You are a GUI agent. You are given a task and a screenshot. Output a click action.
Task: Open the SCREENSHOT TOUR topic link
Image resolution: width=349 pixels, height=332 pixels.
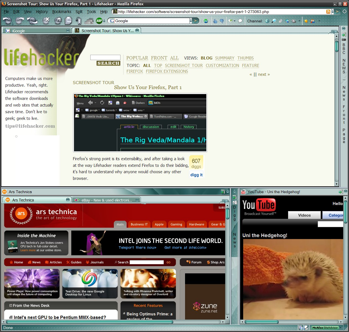184,66
